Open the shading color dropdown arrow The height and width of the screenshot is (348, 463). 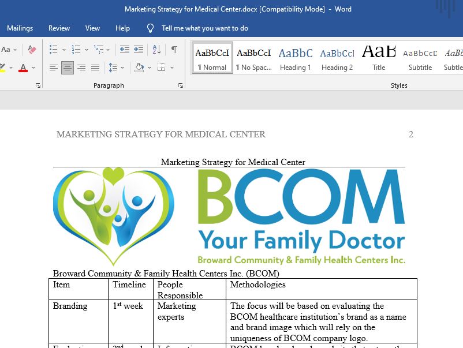[150, 68]
